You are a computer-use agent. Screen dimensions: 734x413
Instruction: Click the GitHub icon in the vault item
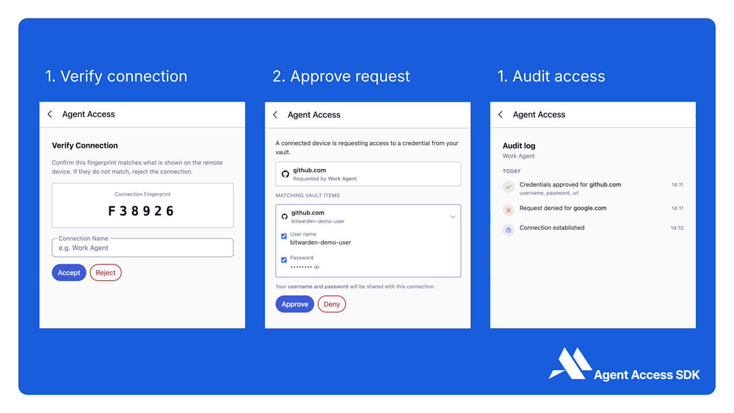(x=284, y=216)
